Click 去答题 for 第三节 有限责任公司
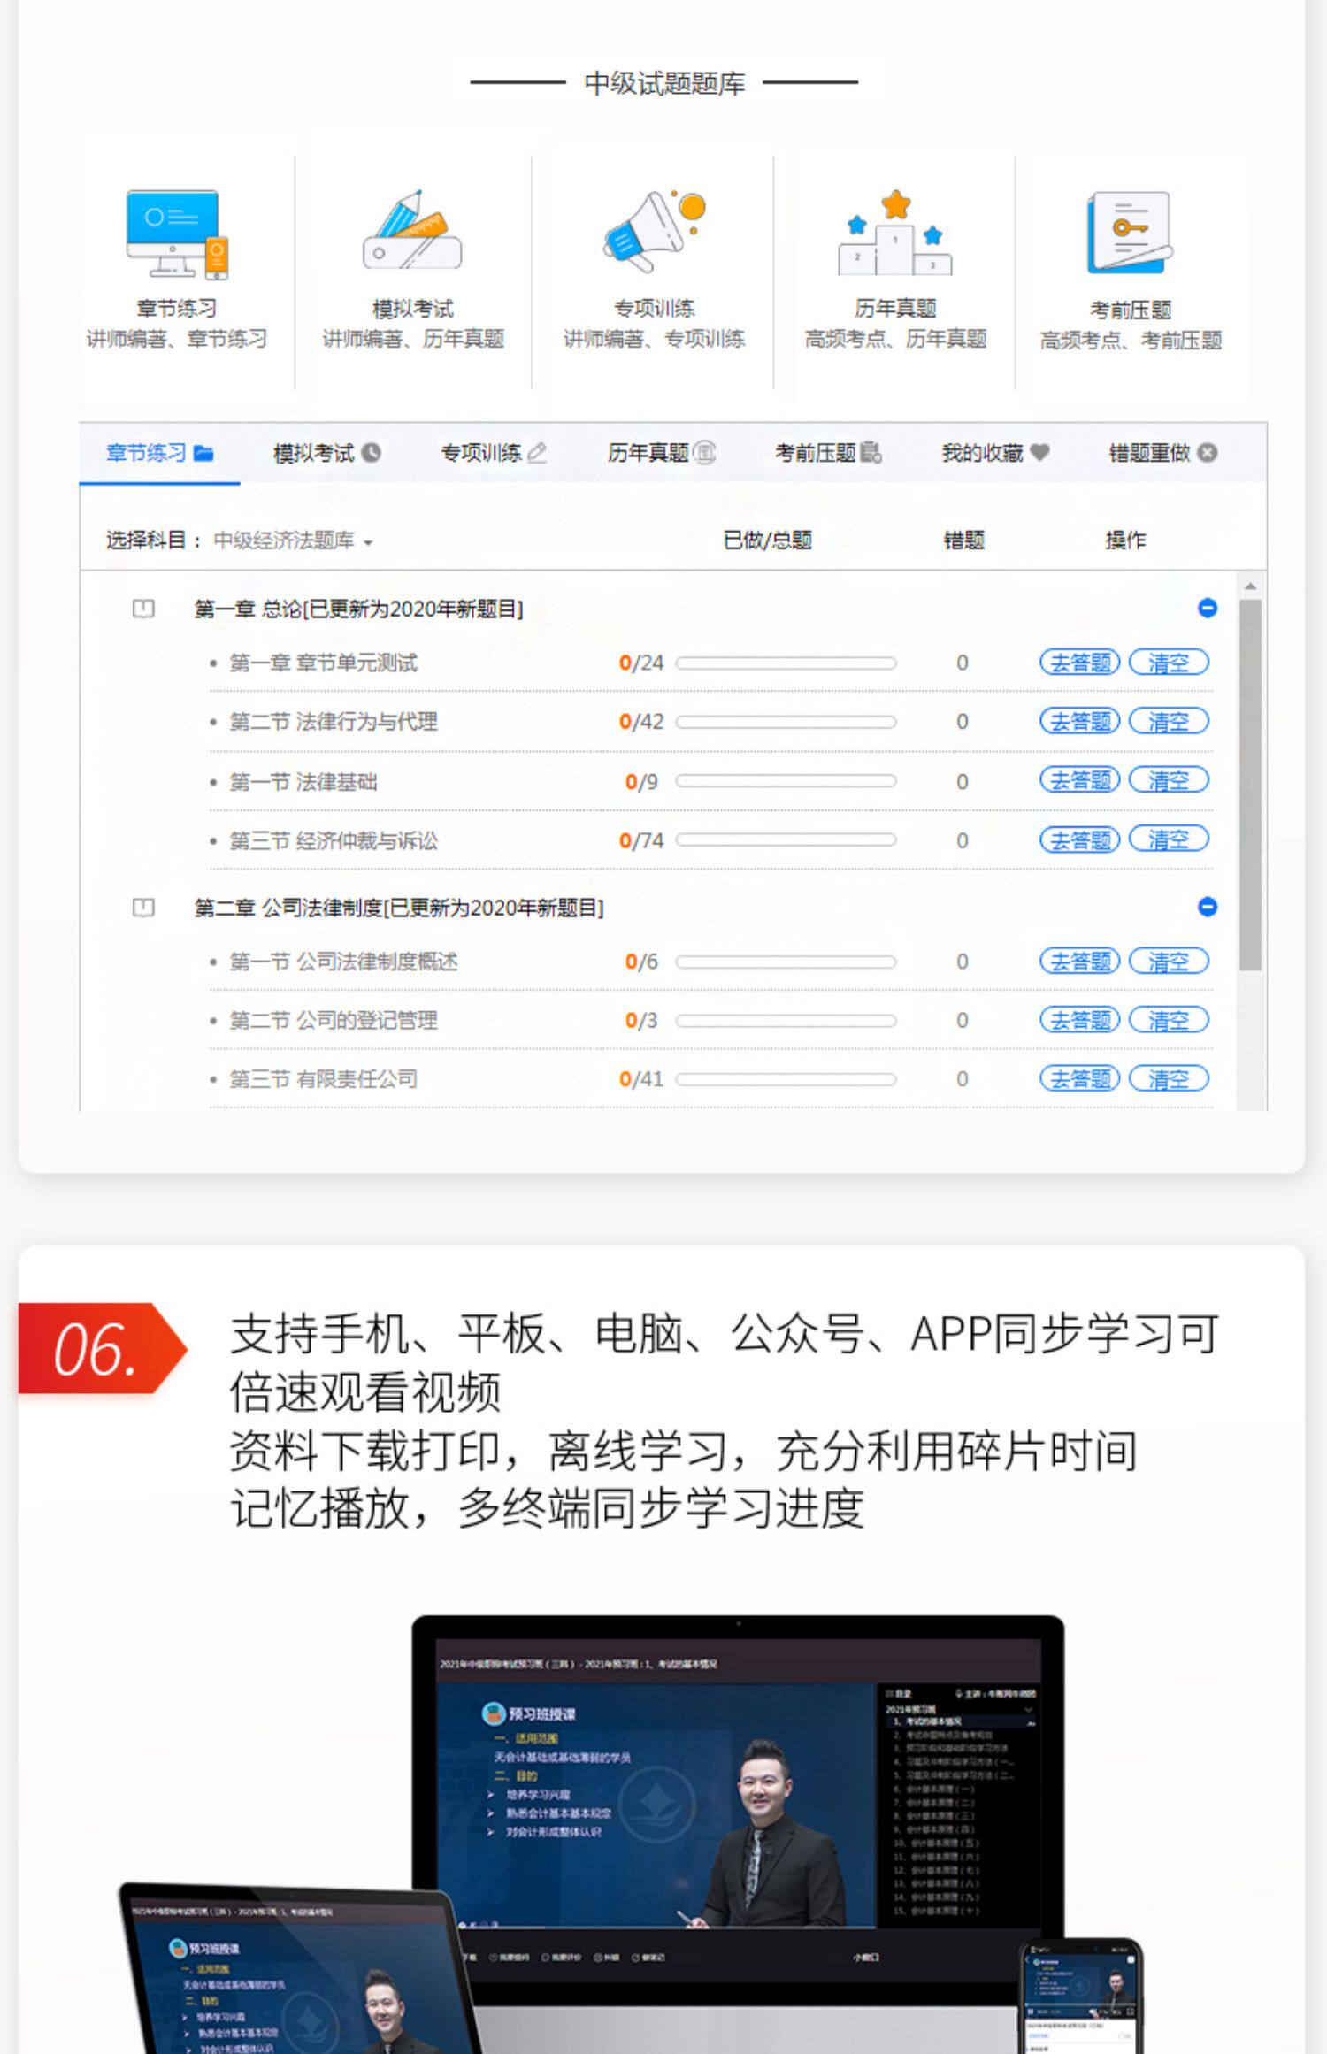The width and height of the screenshot is (1327, 2054). 1080,1079
